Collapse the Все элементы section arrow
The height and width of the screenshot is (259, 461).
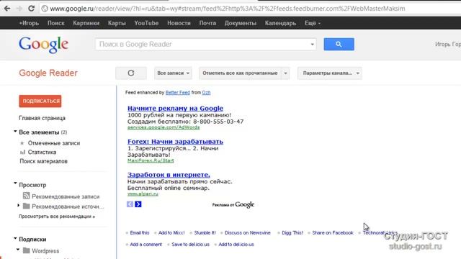[15, 132]
